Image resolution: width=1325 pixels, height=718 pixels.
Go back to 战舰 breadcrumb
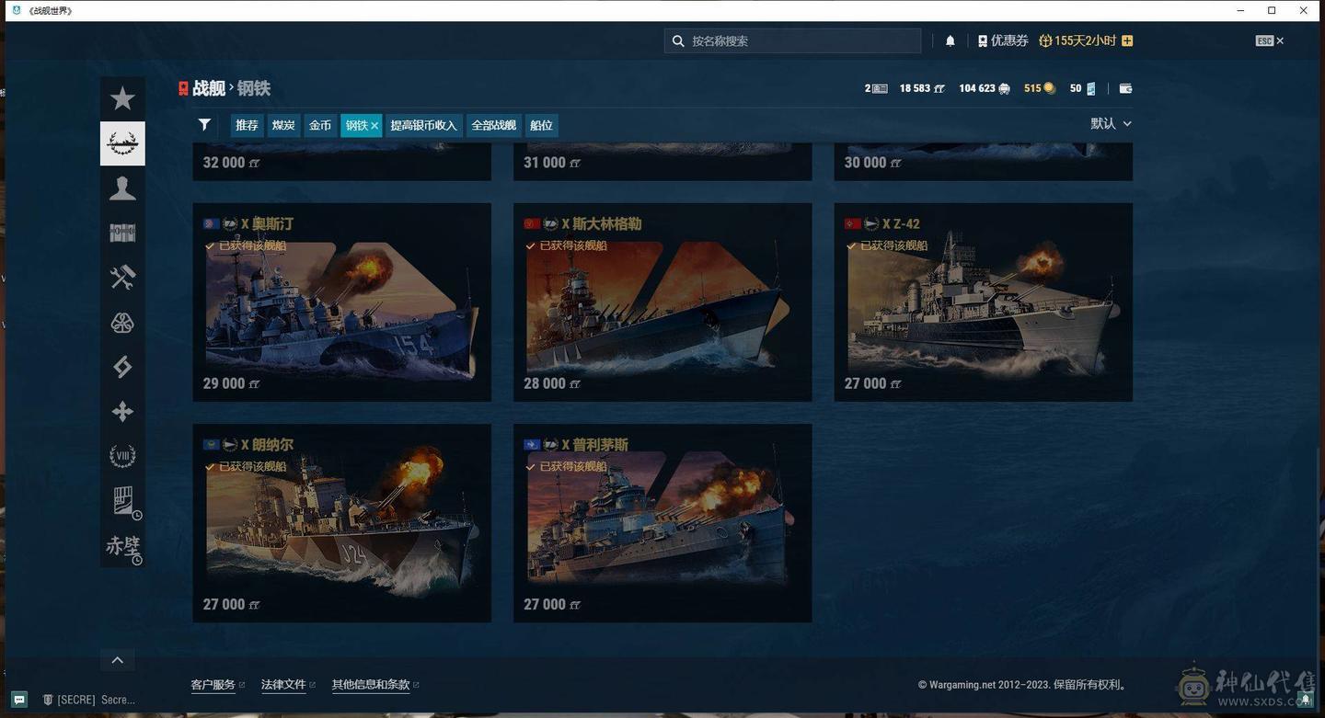click(x=209, y=88)
